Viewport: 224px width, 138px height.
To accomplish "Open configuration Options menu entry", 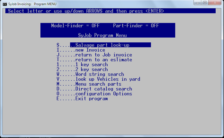I will [x=94, y=94].
